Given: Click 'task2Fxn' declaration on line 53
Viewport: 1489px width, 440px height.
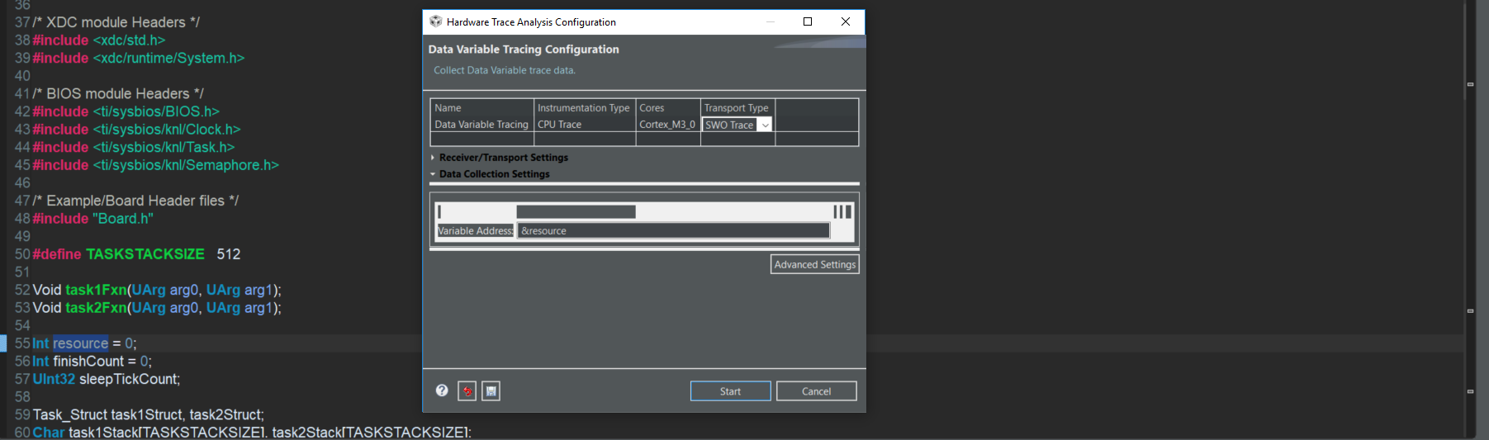Looking at the screenshot, I should [97, 308].
